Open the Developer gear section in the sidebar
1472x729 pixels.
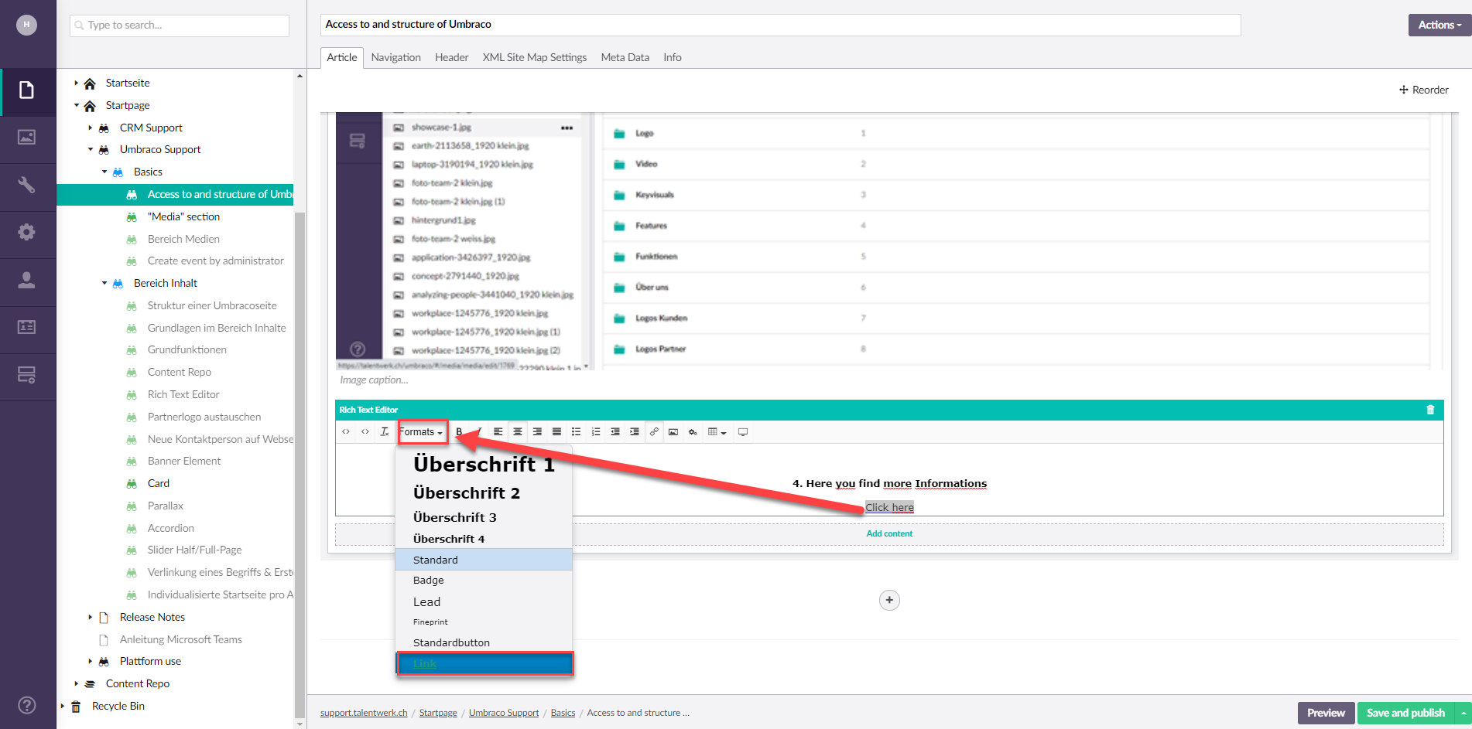point(27,233)
